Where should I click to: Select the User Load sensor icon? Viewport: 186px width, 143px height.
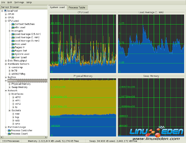click(13, 57)
